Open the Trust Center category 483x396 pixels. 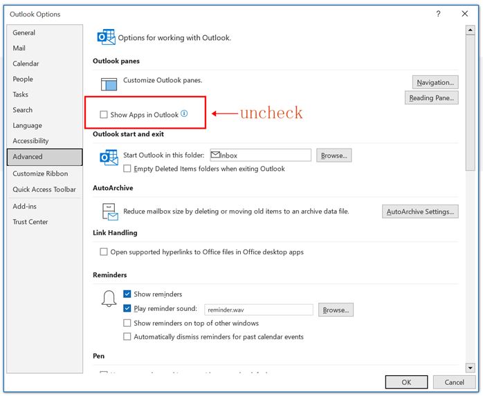click(45, 222)
